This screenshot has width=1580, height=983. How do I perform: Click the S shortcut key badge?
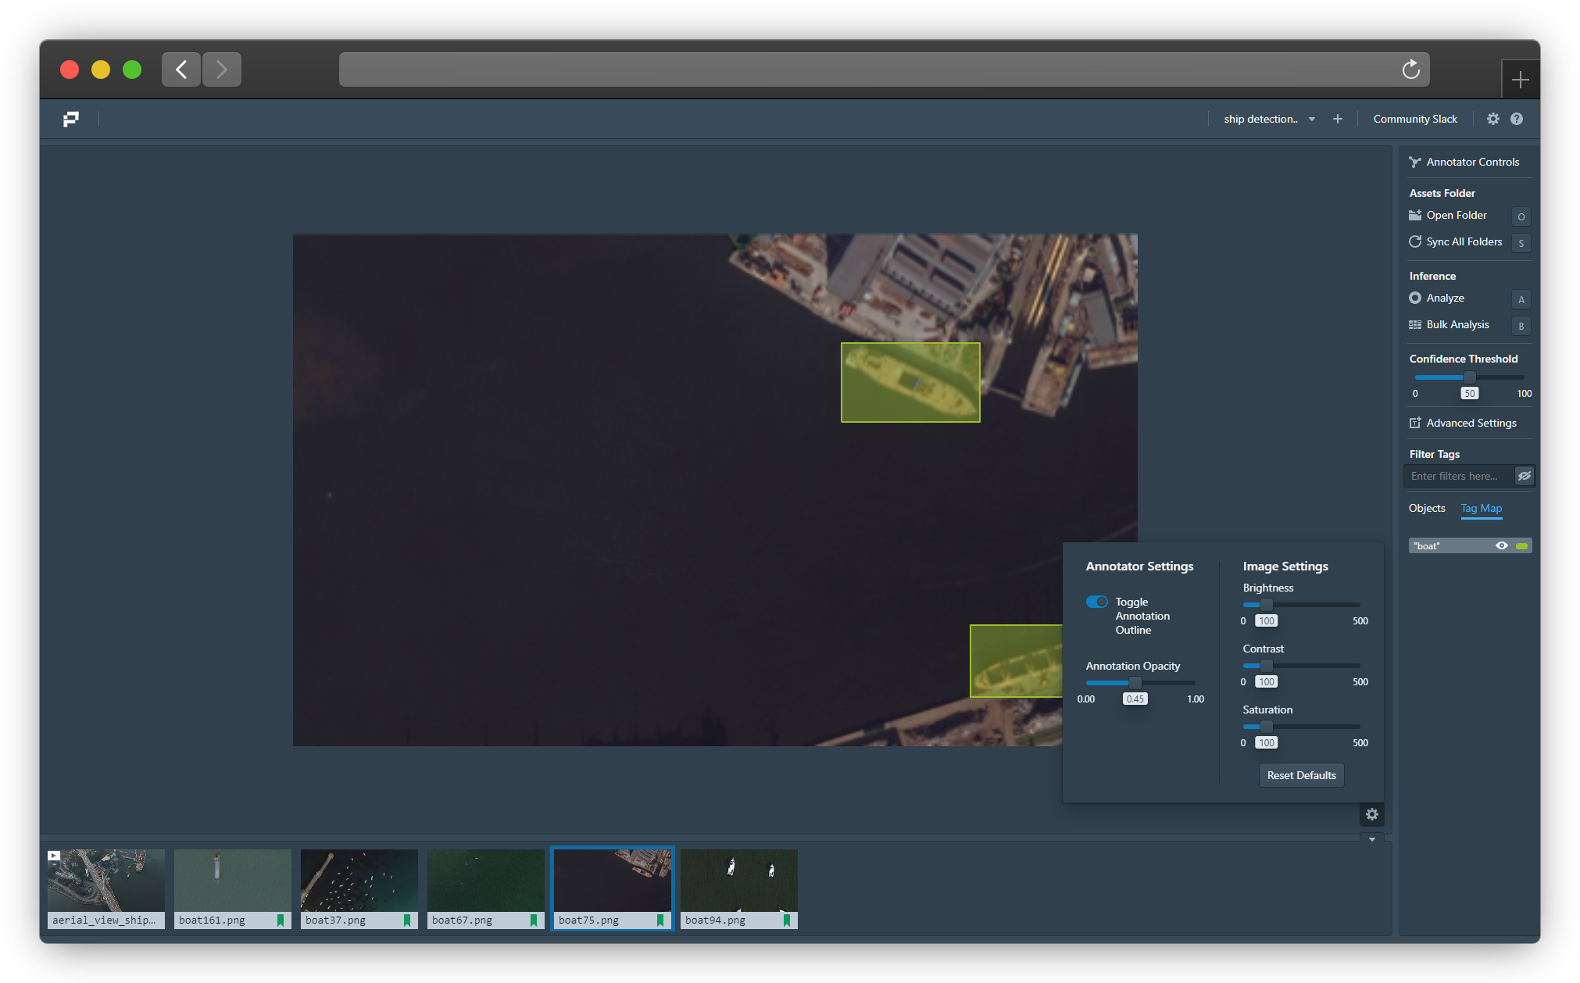1521,243
